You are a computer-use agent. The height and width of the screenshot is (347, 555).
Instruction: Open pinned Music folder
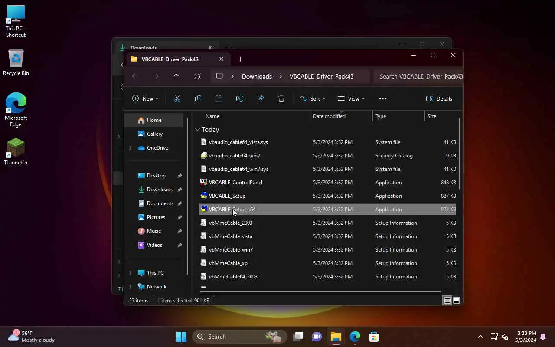tap(154, 231)
